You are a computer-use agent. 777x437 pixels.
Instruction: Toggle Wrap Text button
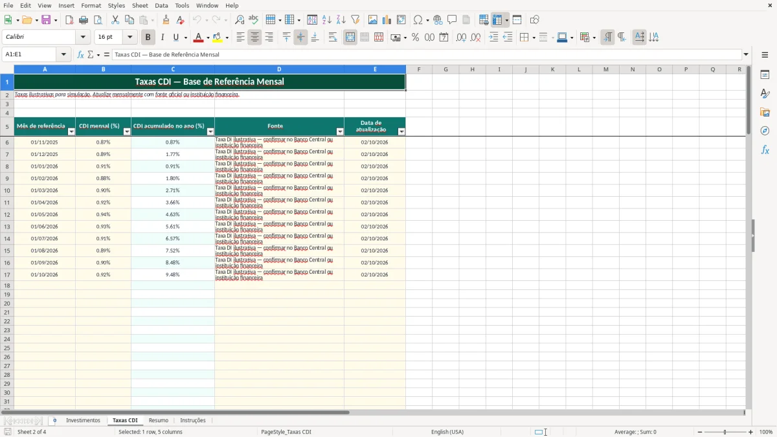click(333, 38)
